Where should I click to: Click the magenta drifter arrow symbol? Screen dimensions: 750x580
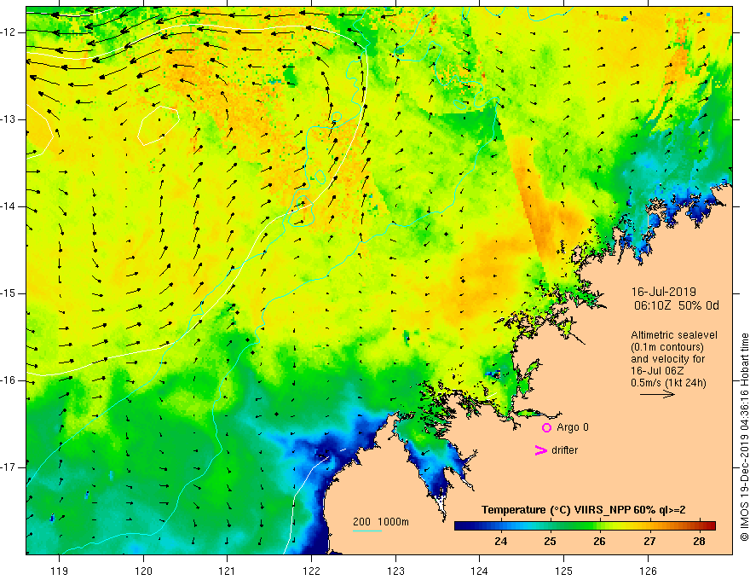(x=540, y=450)
